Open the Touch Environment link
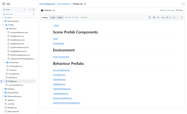Viewport: 187px width, 114px height. pos(61,57)
